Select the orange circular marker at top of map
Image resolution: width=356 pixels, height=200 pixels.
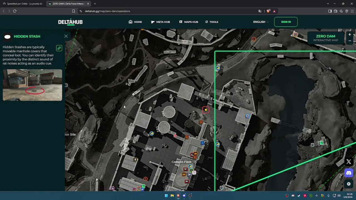254,39
